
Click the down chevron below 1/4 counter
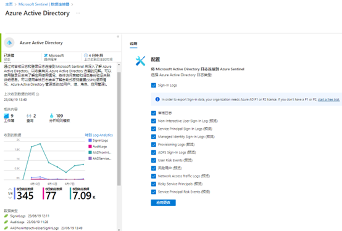click(10, 198)
